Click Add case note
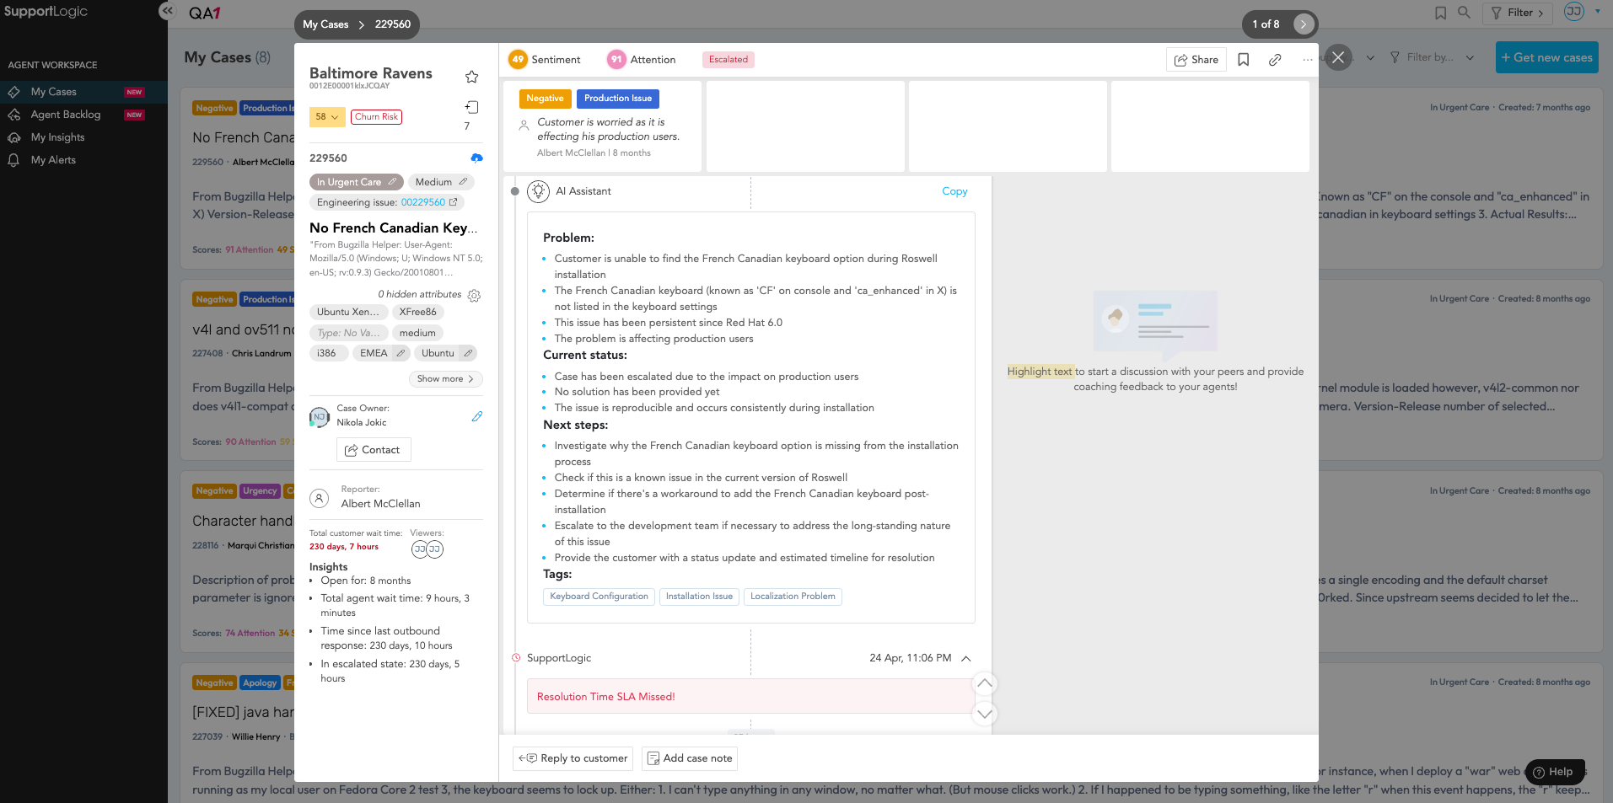 click(690, 758)
